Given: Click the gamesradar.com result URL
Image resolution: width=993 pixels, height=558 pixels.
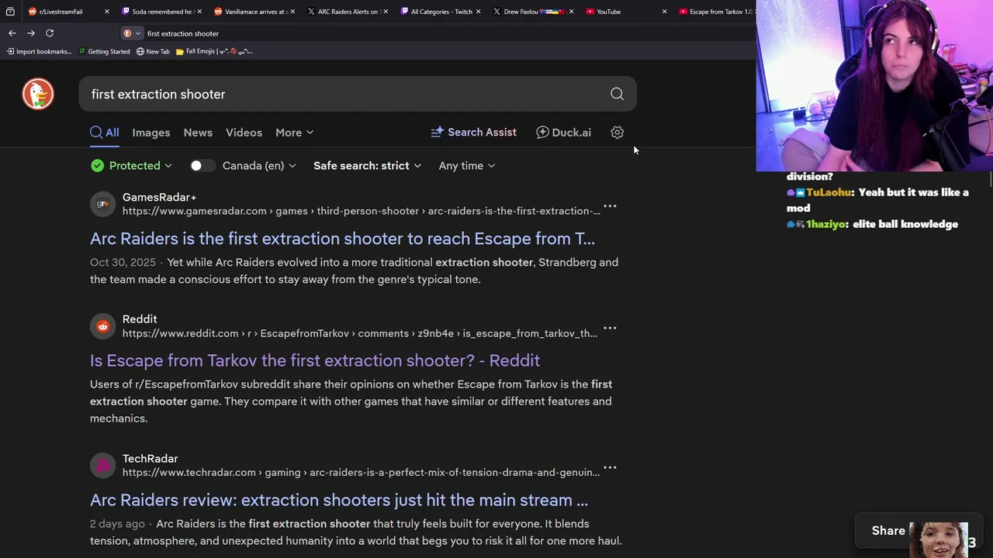Looking at the screenshot, I should pos(362,211).
